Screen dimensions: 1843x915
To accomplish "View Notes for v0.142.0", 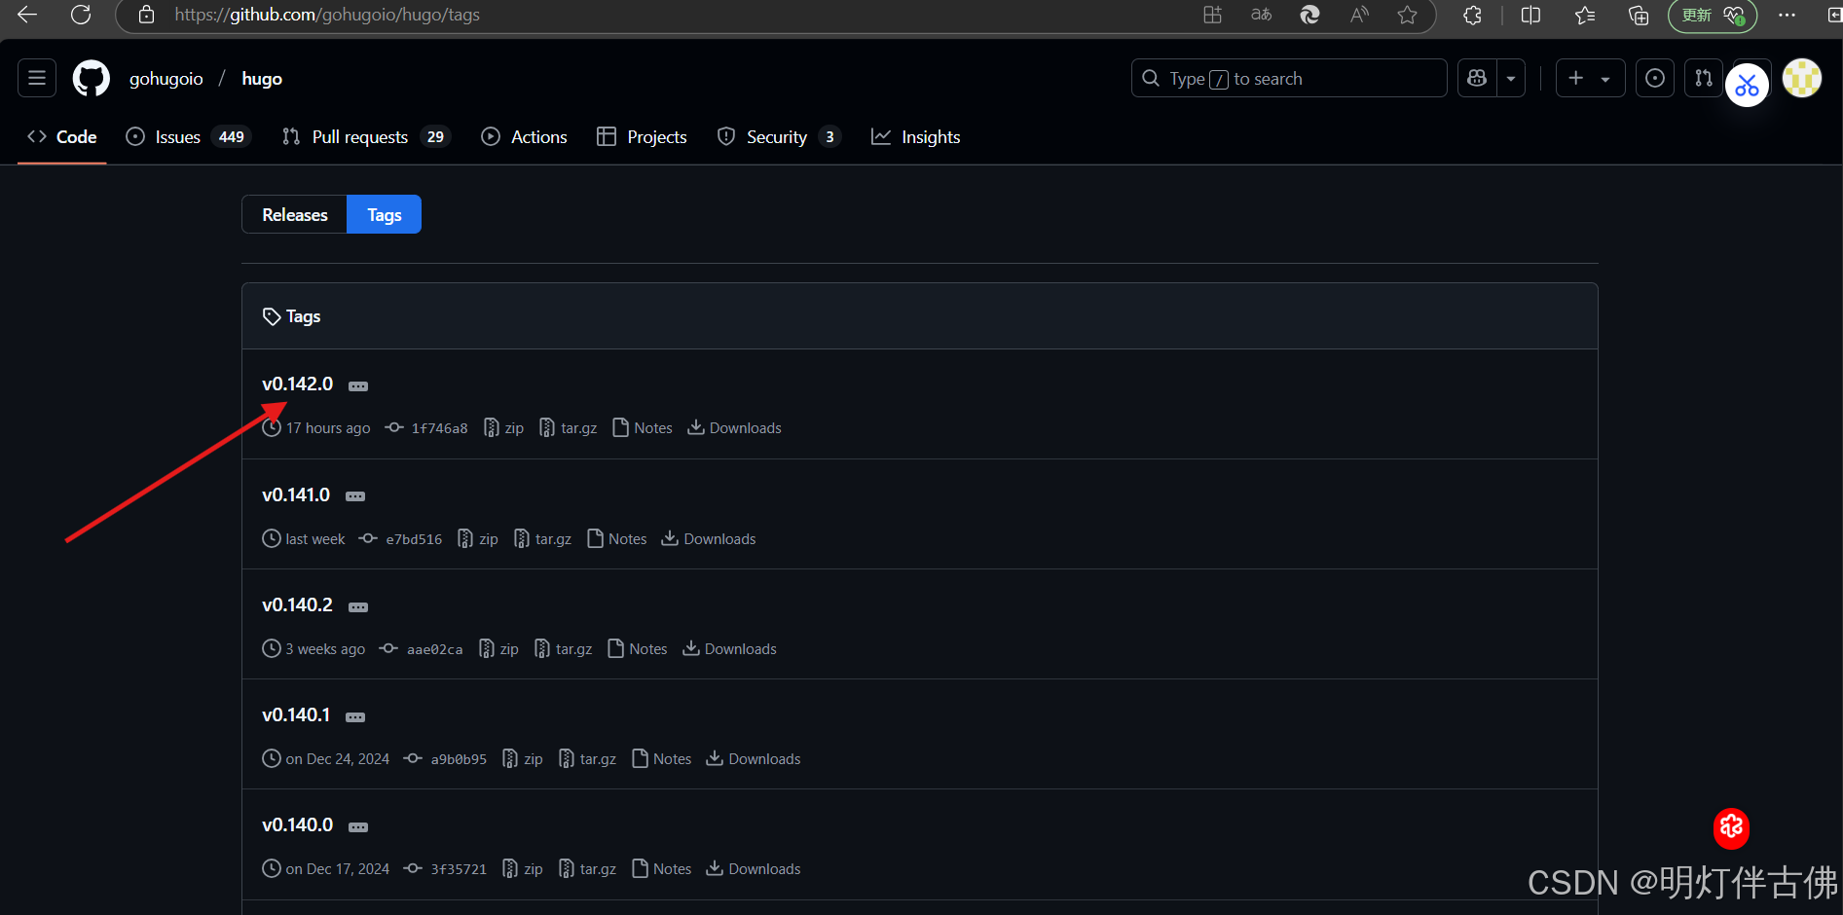I will 643,427.
